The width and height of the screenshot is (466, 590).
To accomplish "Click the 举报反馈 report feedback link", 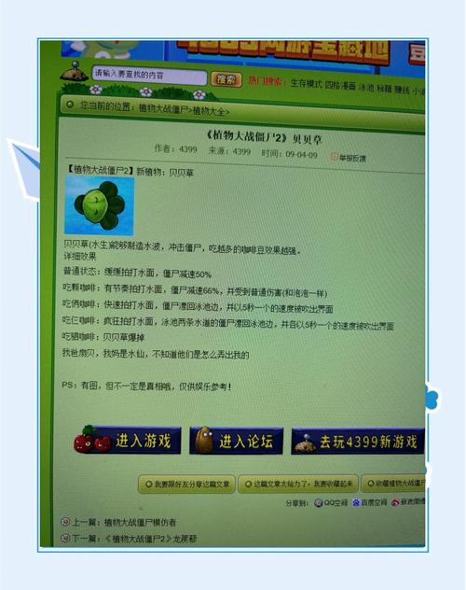I will click(x=352, y=158).
